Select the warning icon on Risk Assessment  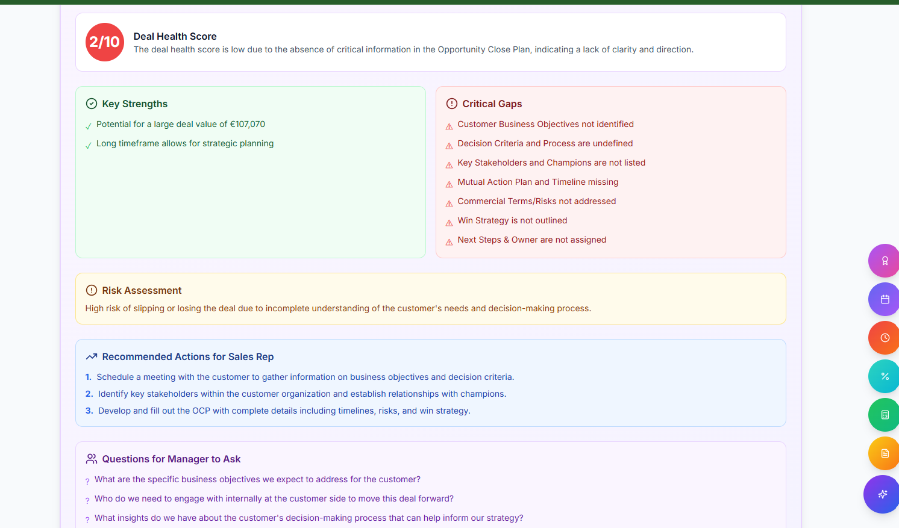click(x=91, y=290)
